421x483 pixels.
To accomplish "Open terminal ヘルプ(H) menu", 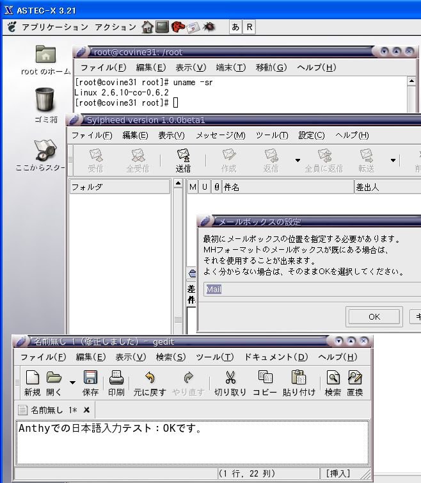I will [x=316, y=67].
